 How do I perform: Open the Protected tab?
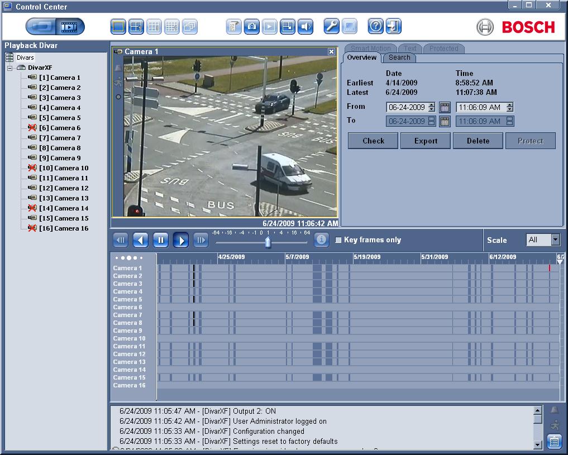444,49
